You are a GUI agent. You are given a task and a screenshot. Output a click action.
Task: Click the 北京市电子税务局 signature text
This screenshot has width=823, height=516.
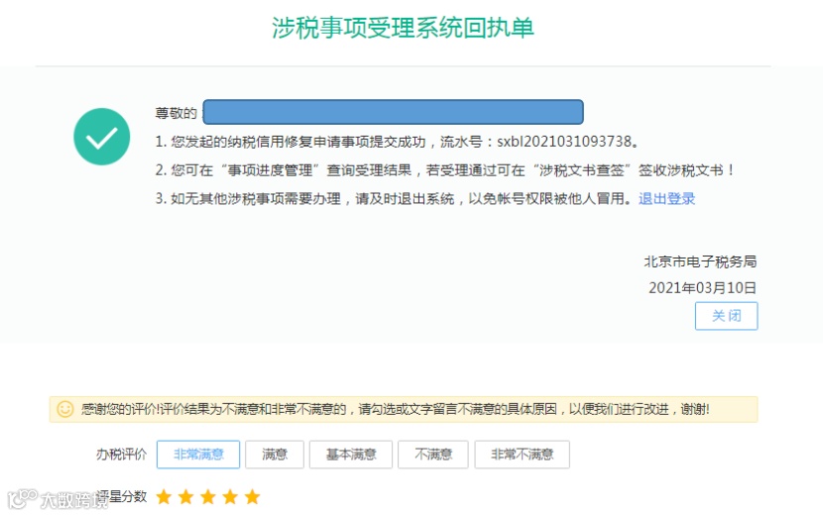pos(700,261)
